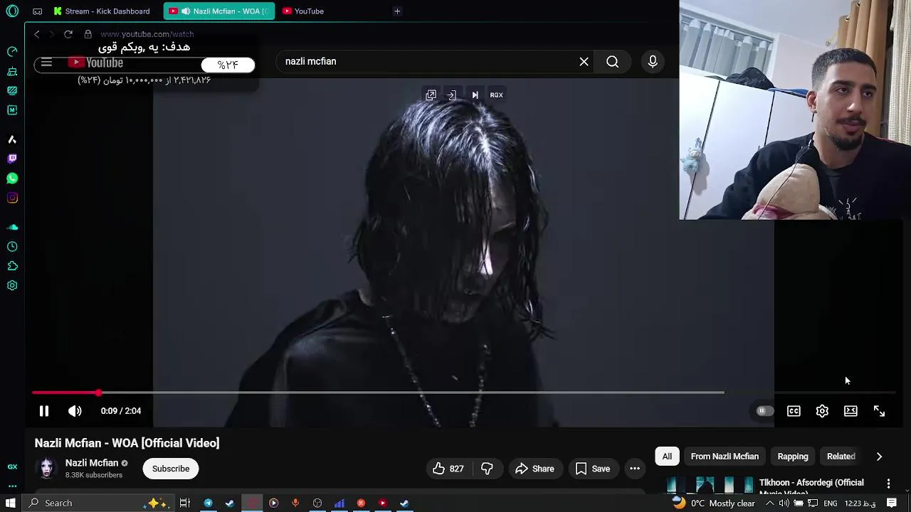Open WhatsApp from the sidebar

[12, 178]
